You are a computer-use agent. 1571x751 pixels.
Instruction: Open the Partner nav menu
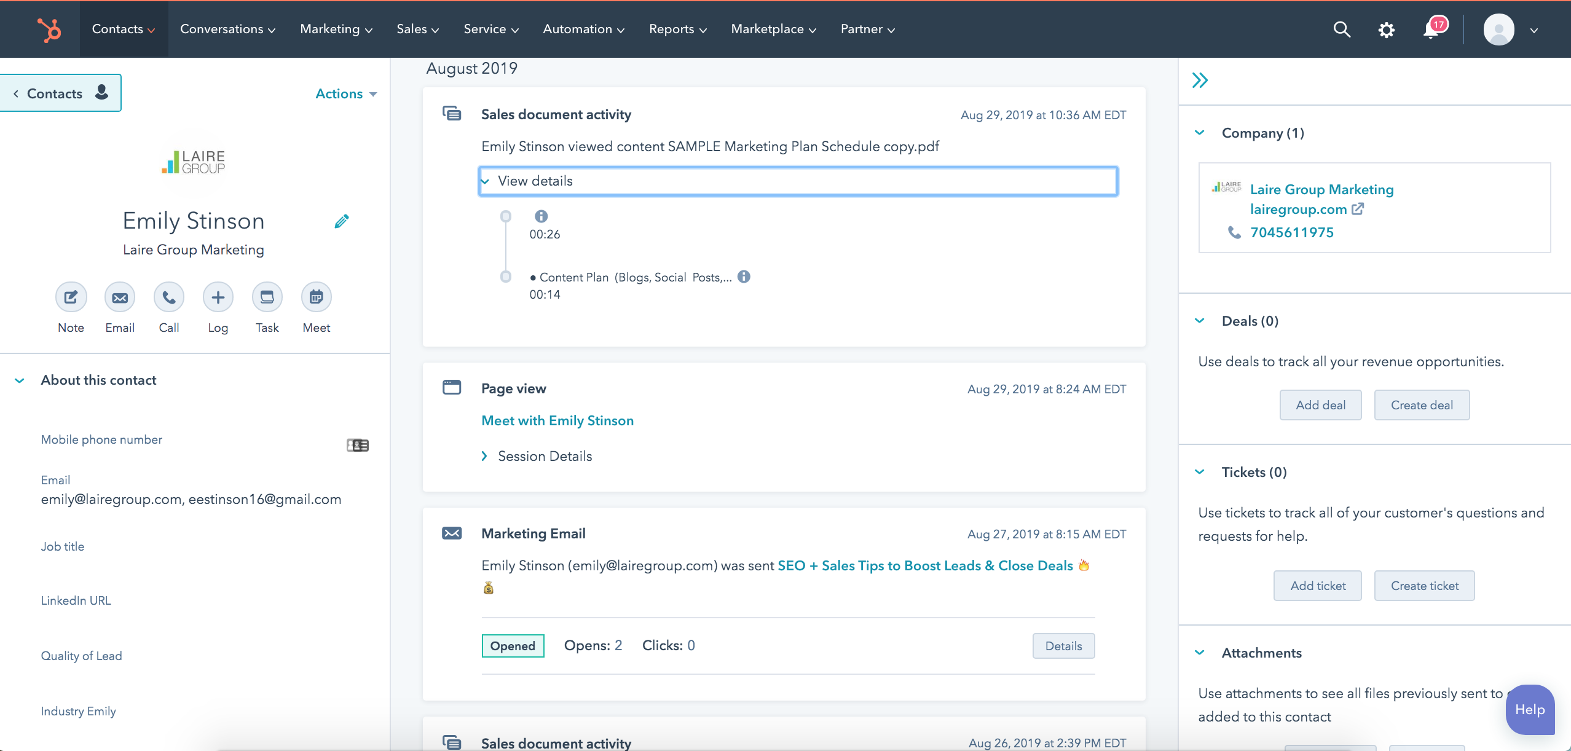[x=867, y=29]
